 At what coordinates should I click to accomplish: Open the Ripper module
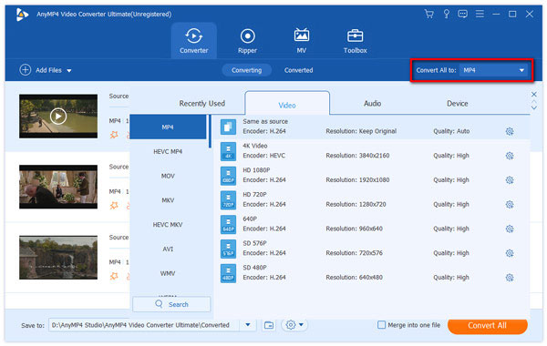[247, 41]
